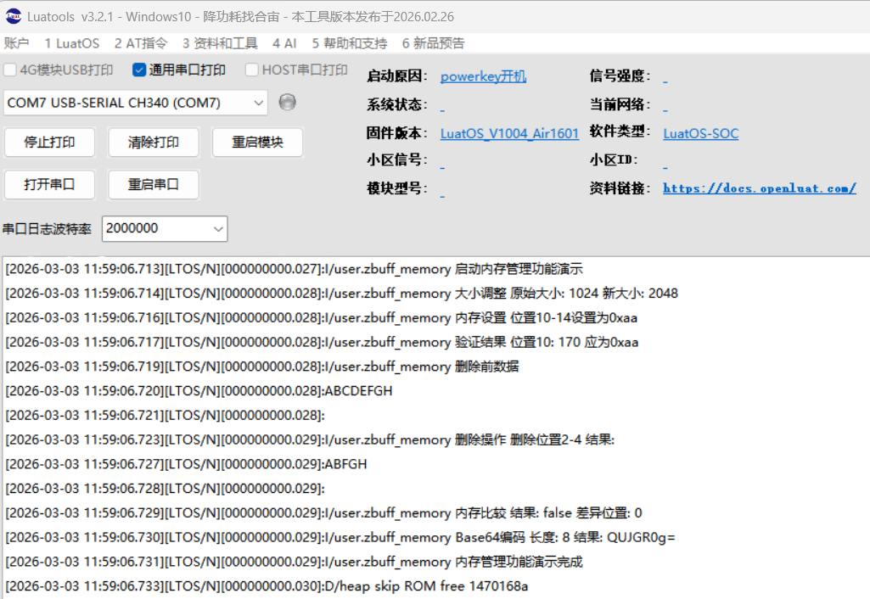Open the 2 AT指令 menu
The height and width of the screenshot is (599, 870).
[140, 43]
